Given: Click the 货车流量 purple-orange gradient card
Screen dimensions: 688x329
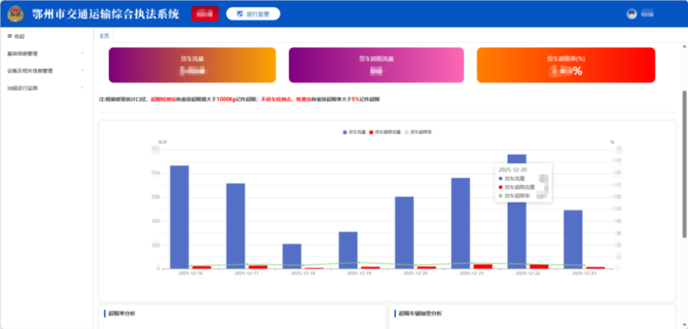Looking at the screenshot, I should (x=192, y=65).
